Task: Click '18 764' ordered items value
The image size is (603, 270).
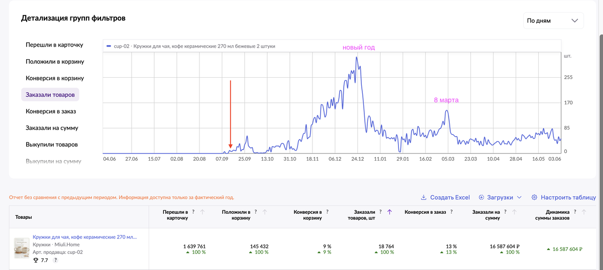Action: [x=386, y=246]
